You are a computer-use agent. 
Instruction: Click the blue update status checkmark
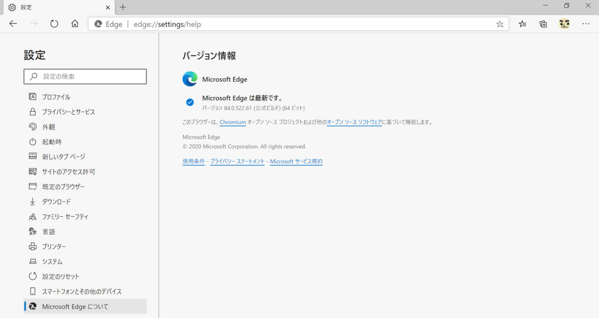[190, 102]
